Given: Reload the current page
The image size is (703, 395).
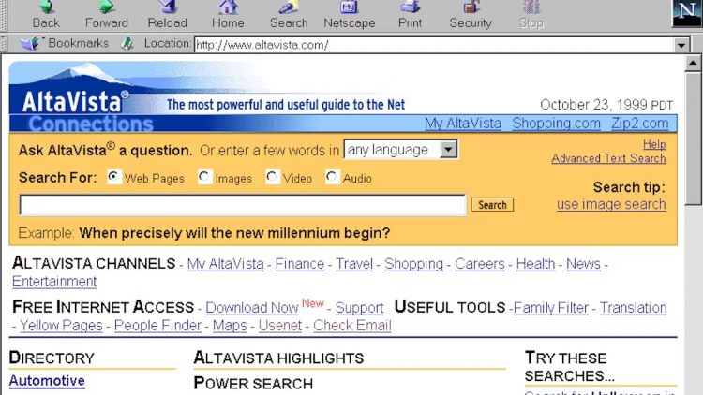Looking at the screenshot, I should click(167, 14).
